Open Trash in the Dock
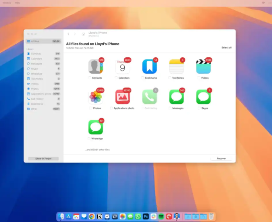This screenshot has height=222, width=272. pos(211,216)
